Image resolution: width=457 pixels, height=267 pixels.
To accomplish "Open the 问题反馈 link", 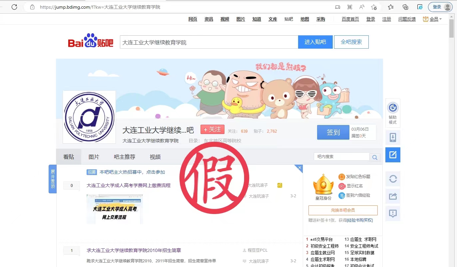I will pos(407,19).
